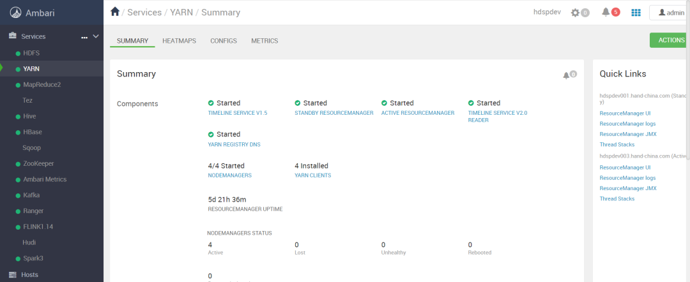Open the Timeline Service V1.5 link
This screenshot has width=690, height=282.
click(238, 113)
